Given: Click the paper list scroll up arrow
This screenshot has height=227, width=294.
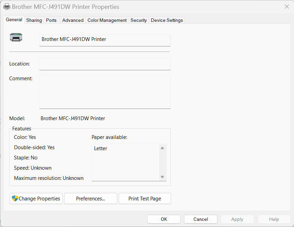Looking at the screenshot, I should tap(163, 148).
